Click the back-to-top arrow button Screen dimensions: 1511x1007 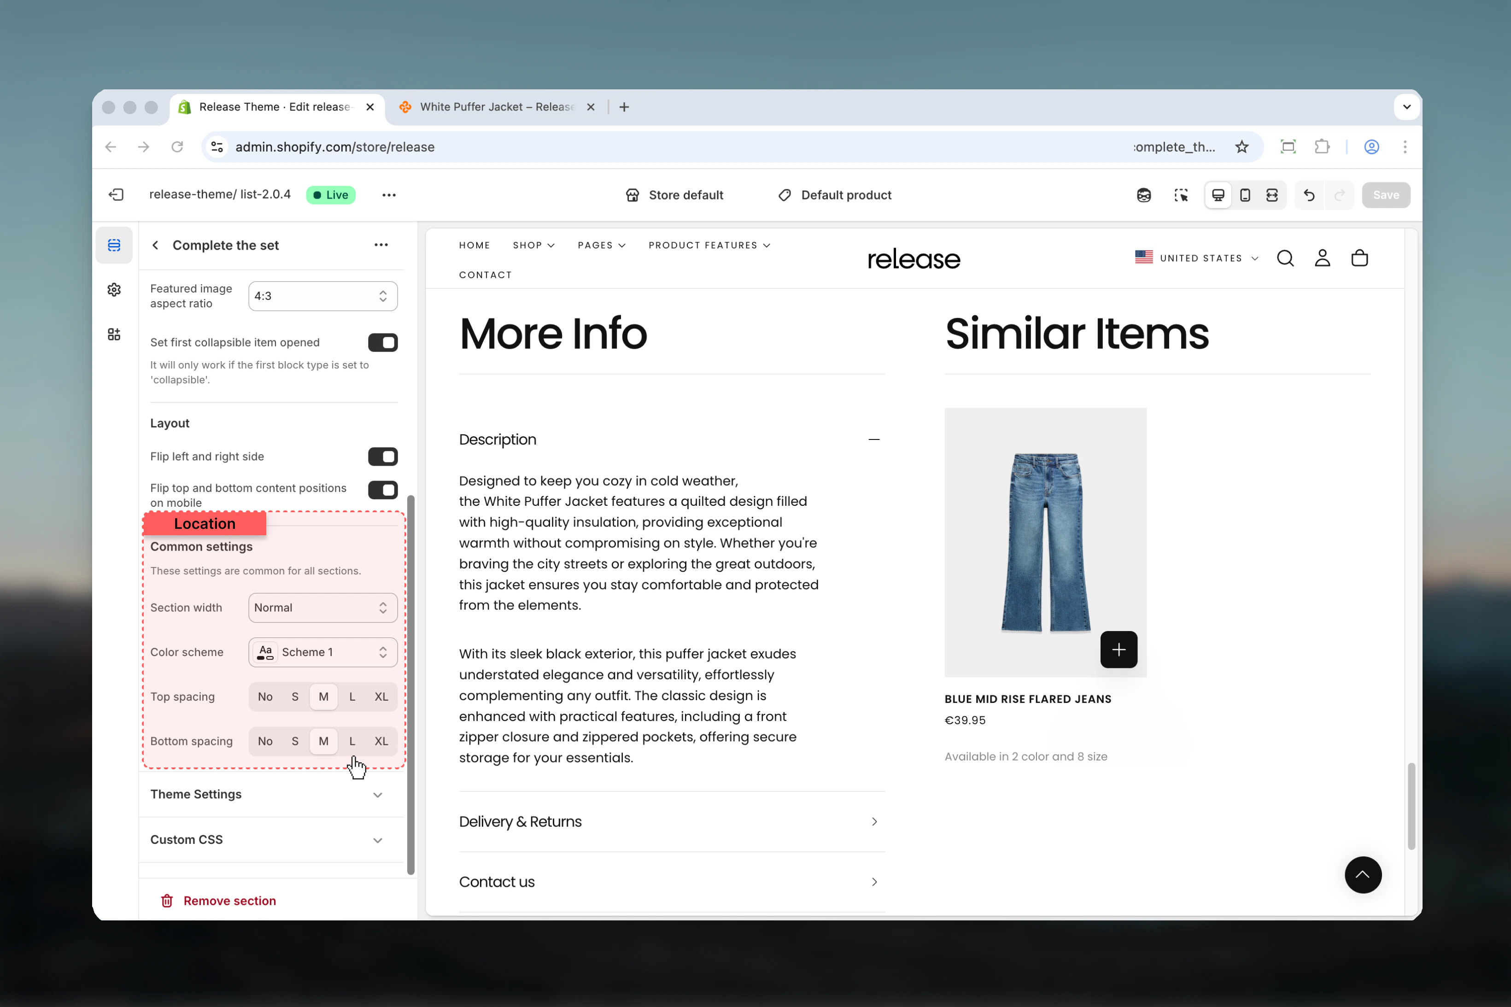(x=1363, y=875)
